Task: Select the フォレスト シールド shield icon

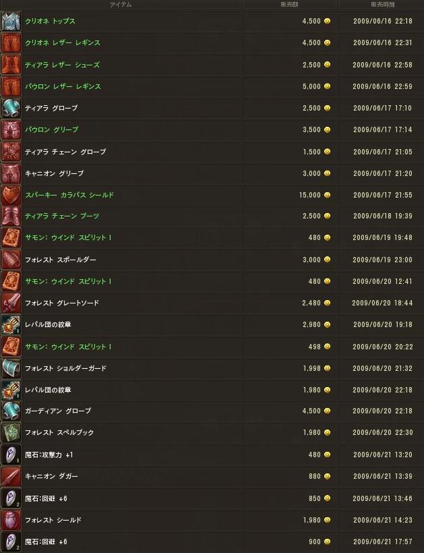Action: pos(11,520)
